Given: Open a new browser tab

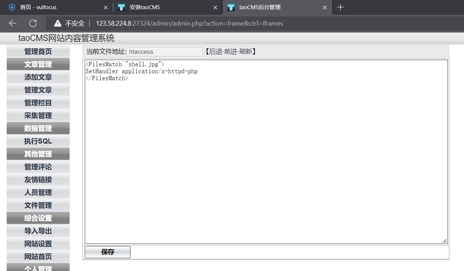Looking at the screenshot, I should pos(340,7).
